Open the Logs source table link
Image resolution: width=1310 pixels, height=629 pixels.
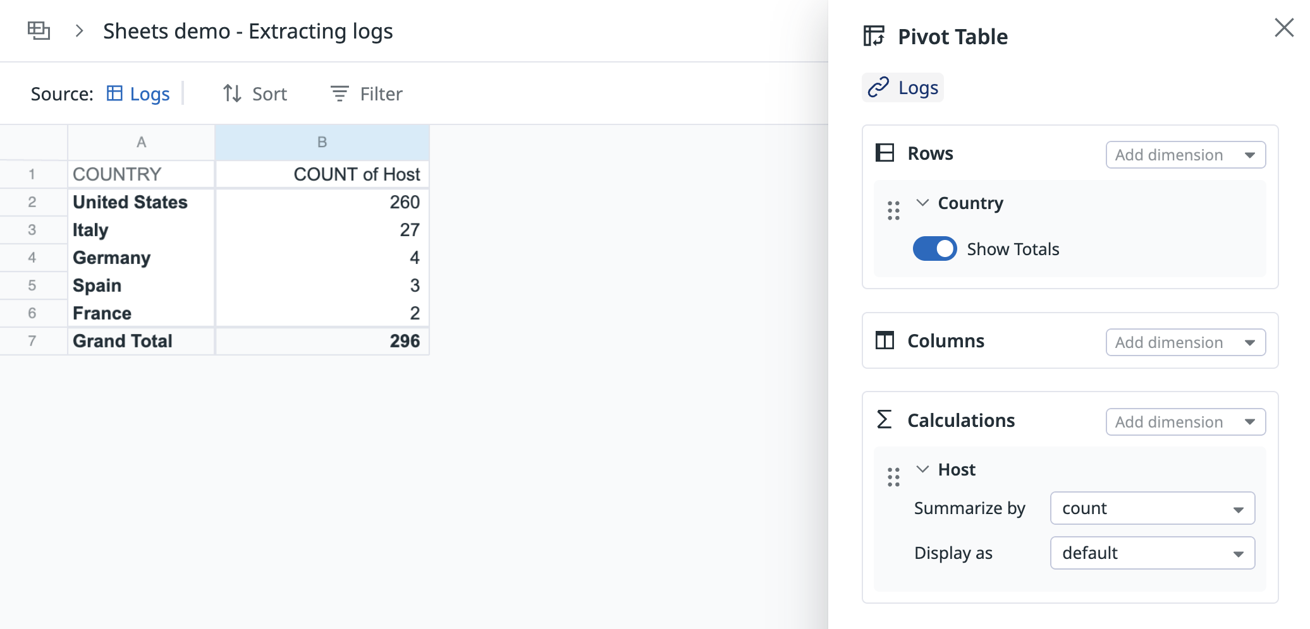tap(138, 93)
